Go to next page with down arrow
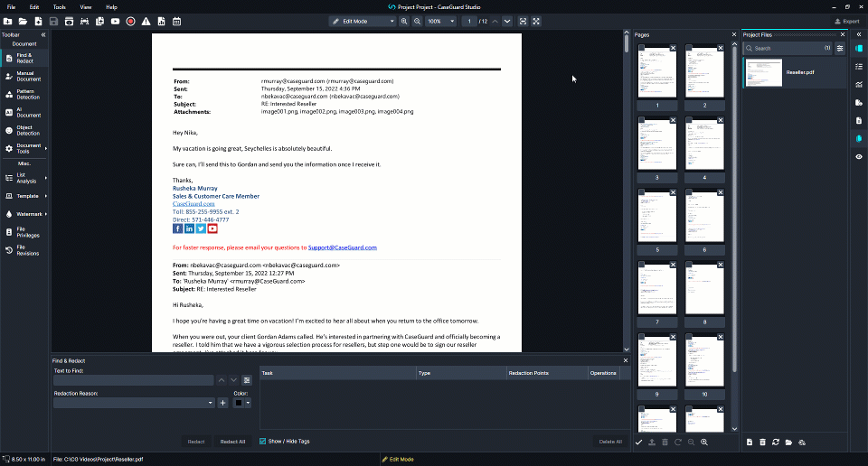The image size is (868, 466). tap(507, 22)
